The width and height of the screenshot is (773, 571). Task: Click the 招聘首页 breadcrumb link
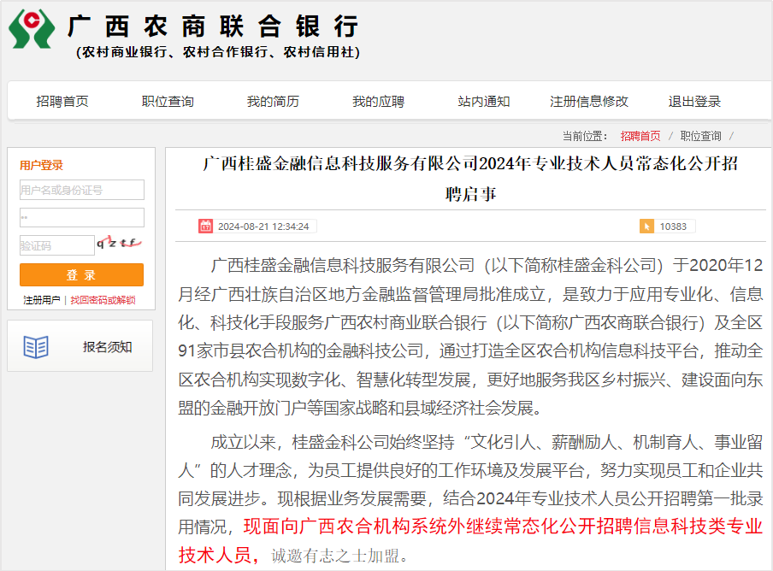pos(640,136)
